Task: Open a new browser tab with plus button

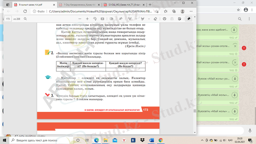Action: pos(150,5)
